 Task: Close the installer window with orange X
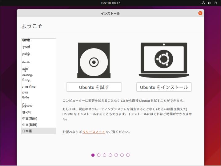200,13
